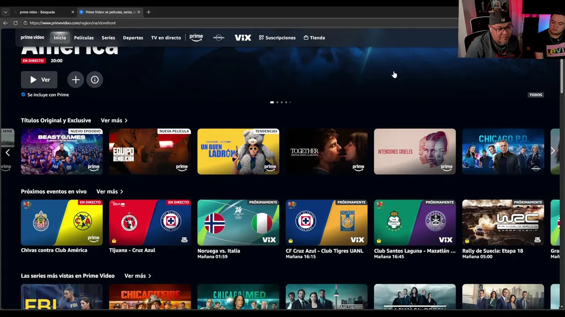Image resolution: width=565 pixels, height=317 pixels.
Task: Expand 'Ver más' for series más vistas
Action: pos(138,276)
